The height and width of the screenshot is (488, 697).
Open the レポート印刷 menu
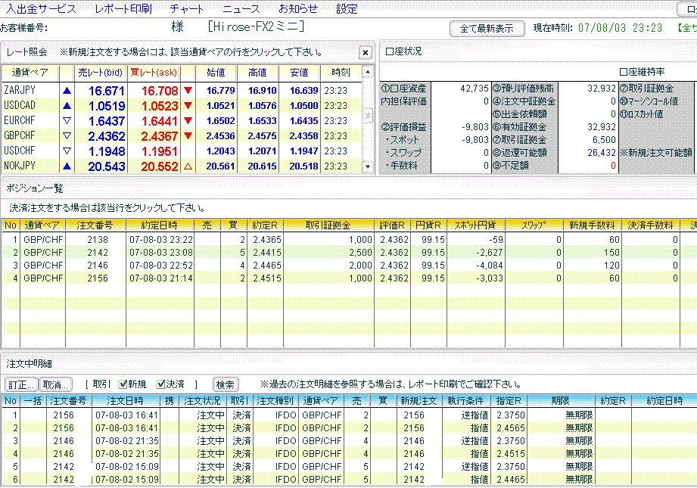pyautogui.click(x=123, y=8)
